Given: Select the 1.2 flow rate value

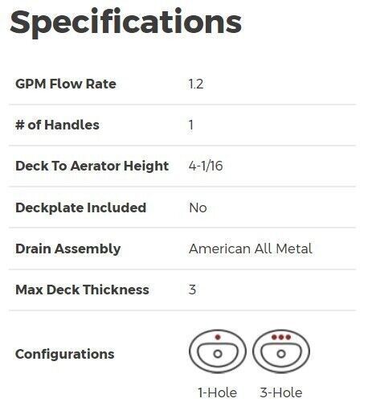Looking at the screenshot, I should [196, 84].
